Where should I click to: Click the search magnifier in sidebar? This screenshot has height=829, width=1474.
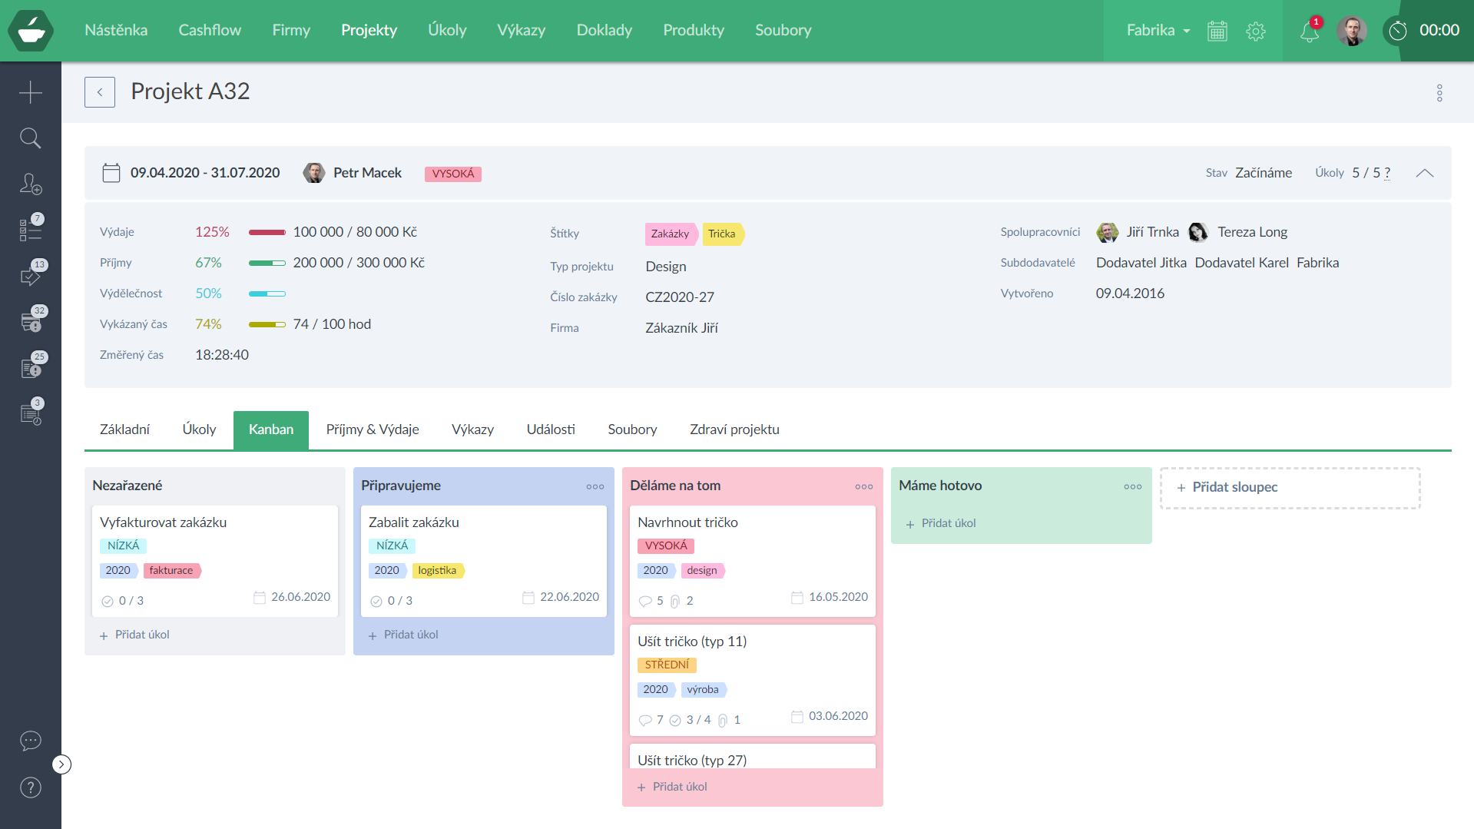tap(30, 138)
